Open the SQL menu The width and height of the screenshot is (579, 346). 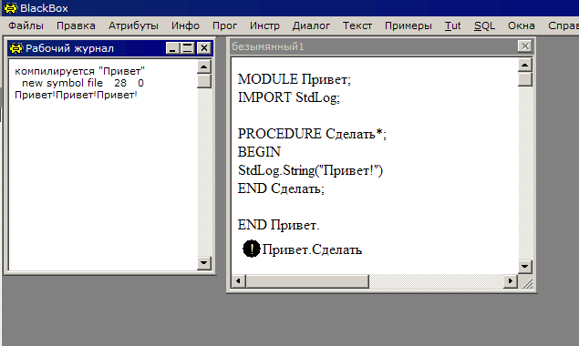pyautogui.click(x=484, y=25)
